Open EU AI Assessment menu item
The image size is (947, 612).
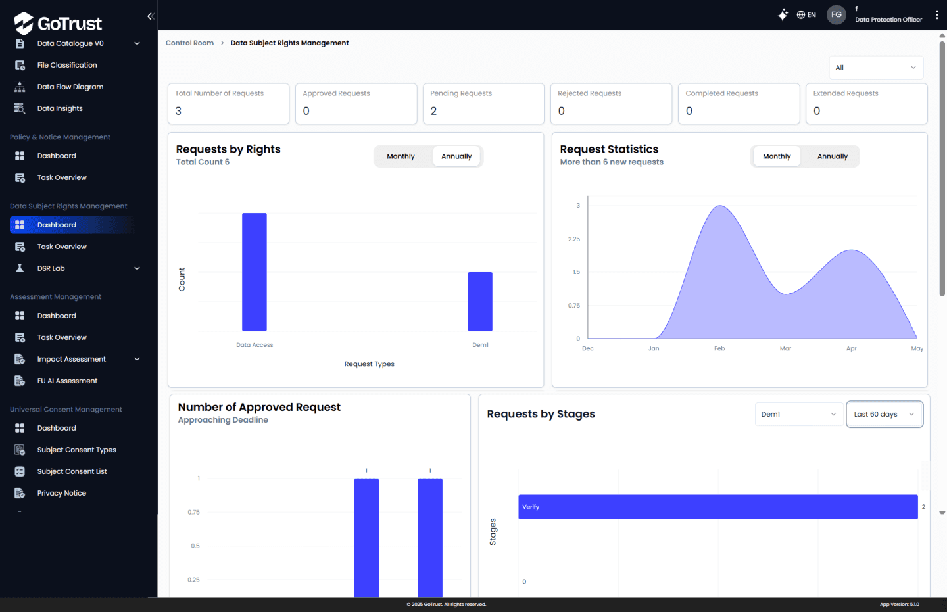67,381
